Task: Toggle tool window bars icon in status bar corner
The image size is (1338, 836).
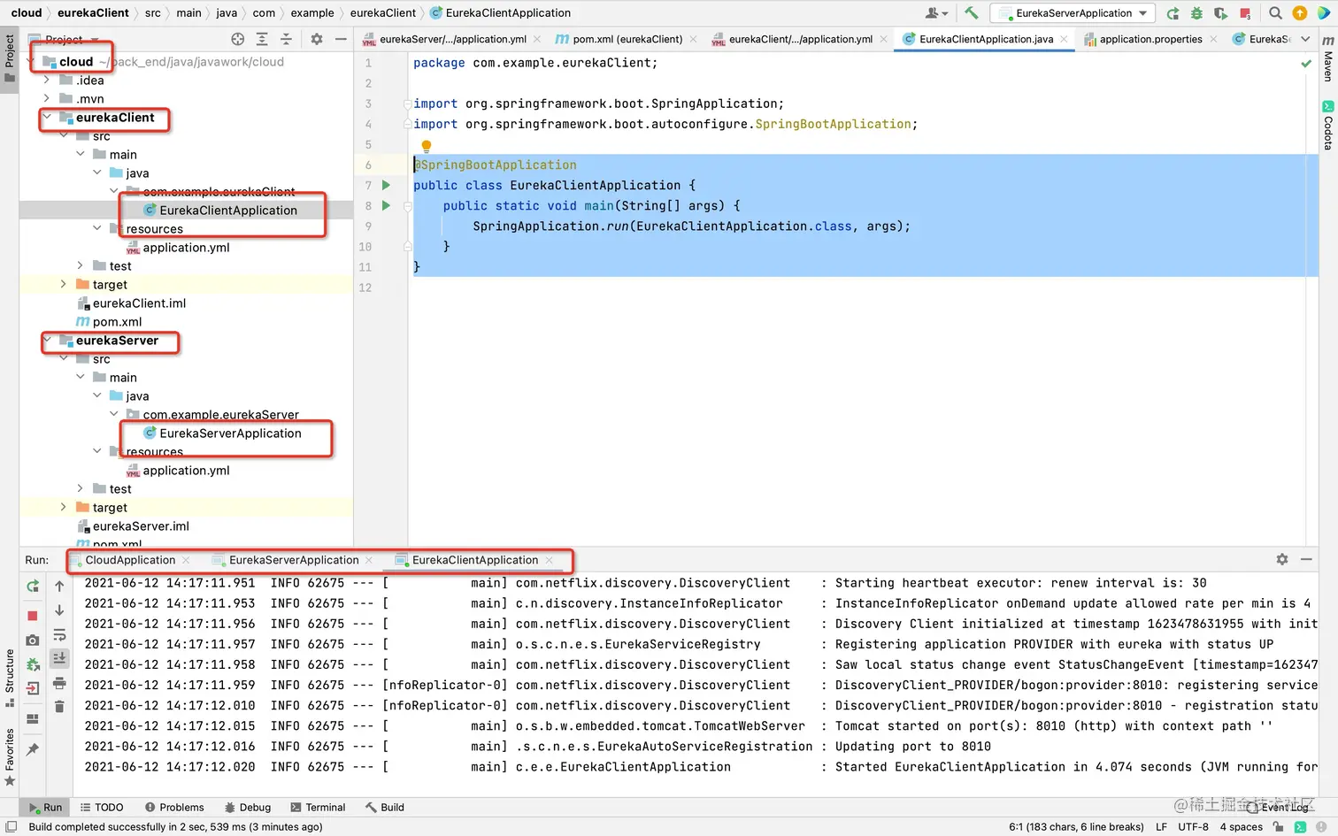Action: click(x=11, y=827)
